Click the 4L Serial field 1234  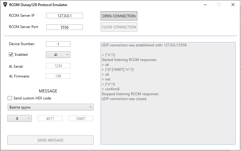[58, 66]
